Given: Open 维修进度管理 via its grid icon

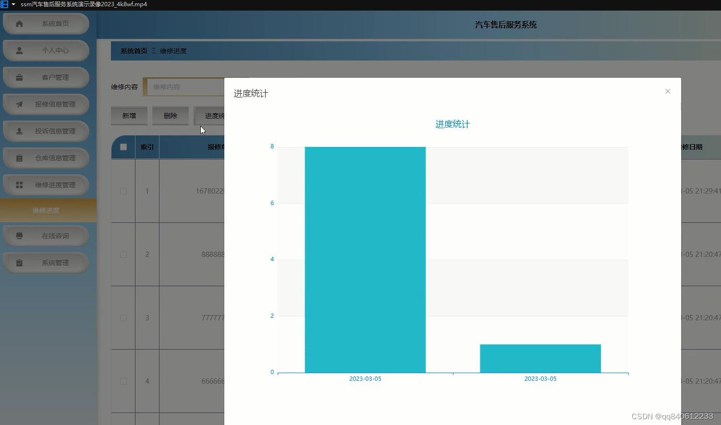Looking at the screenshot, I should tap(19, 185).
